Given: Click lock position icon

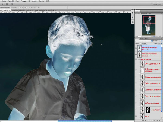Looking at the screenshot, I should point(144,44).
